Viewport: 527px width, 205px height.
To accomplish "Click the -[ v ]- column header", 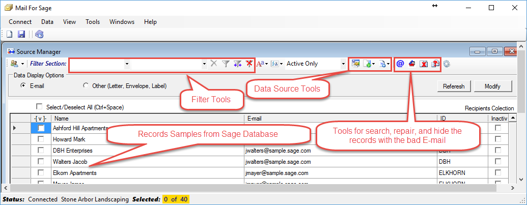I will [40, 119].
